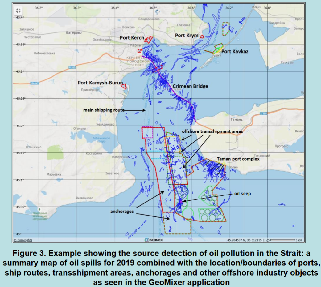Click the Port Kavkaz label
Screen dimensions: 321x287
click(235, 51)
